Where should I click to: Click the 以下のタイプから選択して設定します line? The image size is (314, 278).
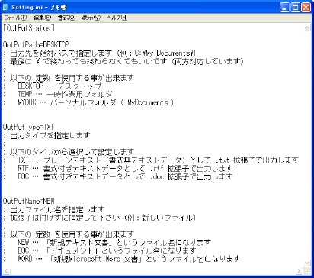pyautogui.click(x=69, y=152)
